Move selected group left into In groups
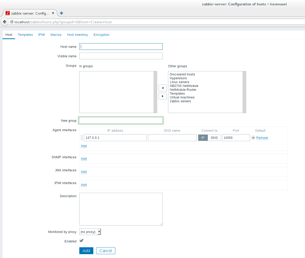Image resolution: width=305 pixels, height=258 pixels. (163, 88)
